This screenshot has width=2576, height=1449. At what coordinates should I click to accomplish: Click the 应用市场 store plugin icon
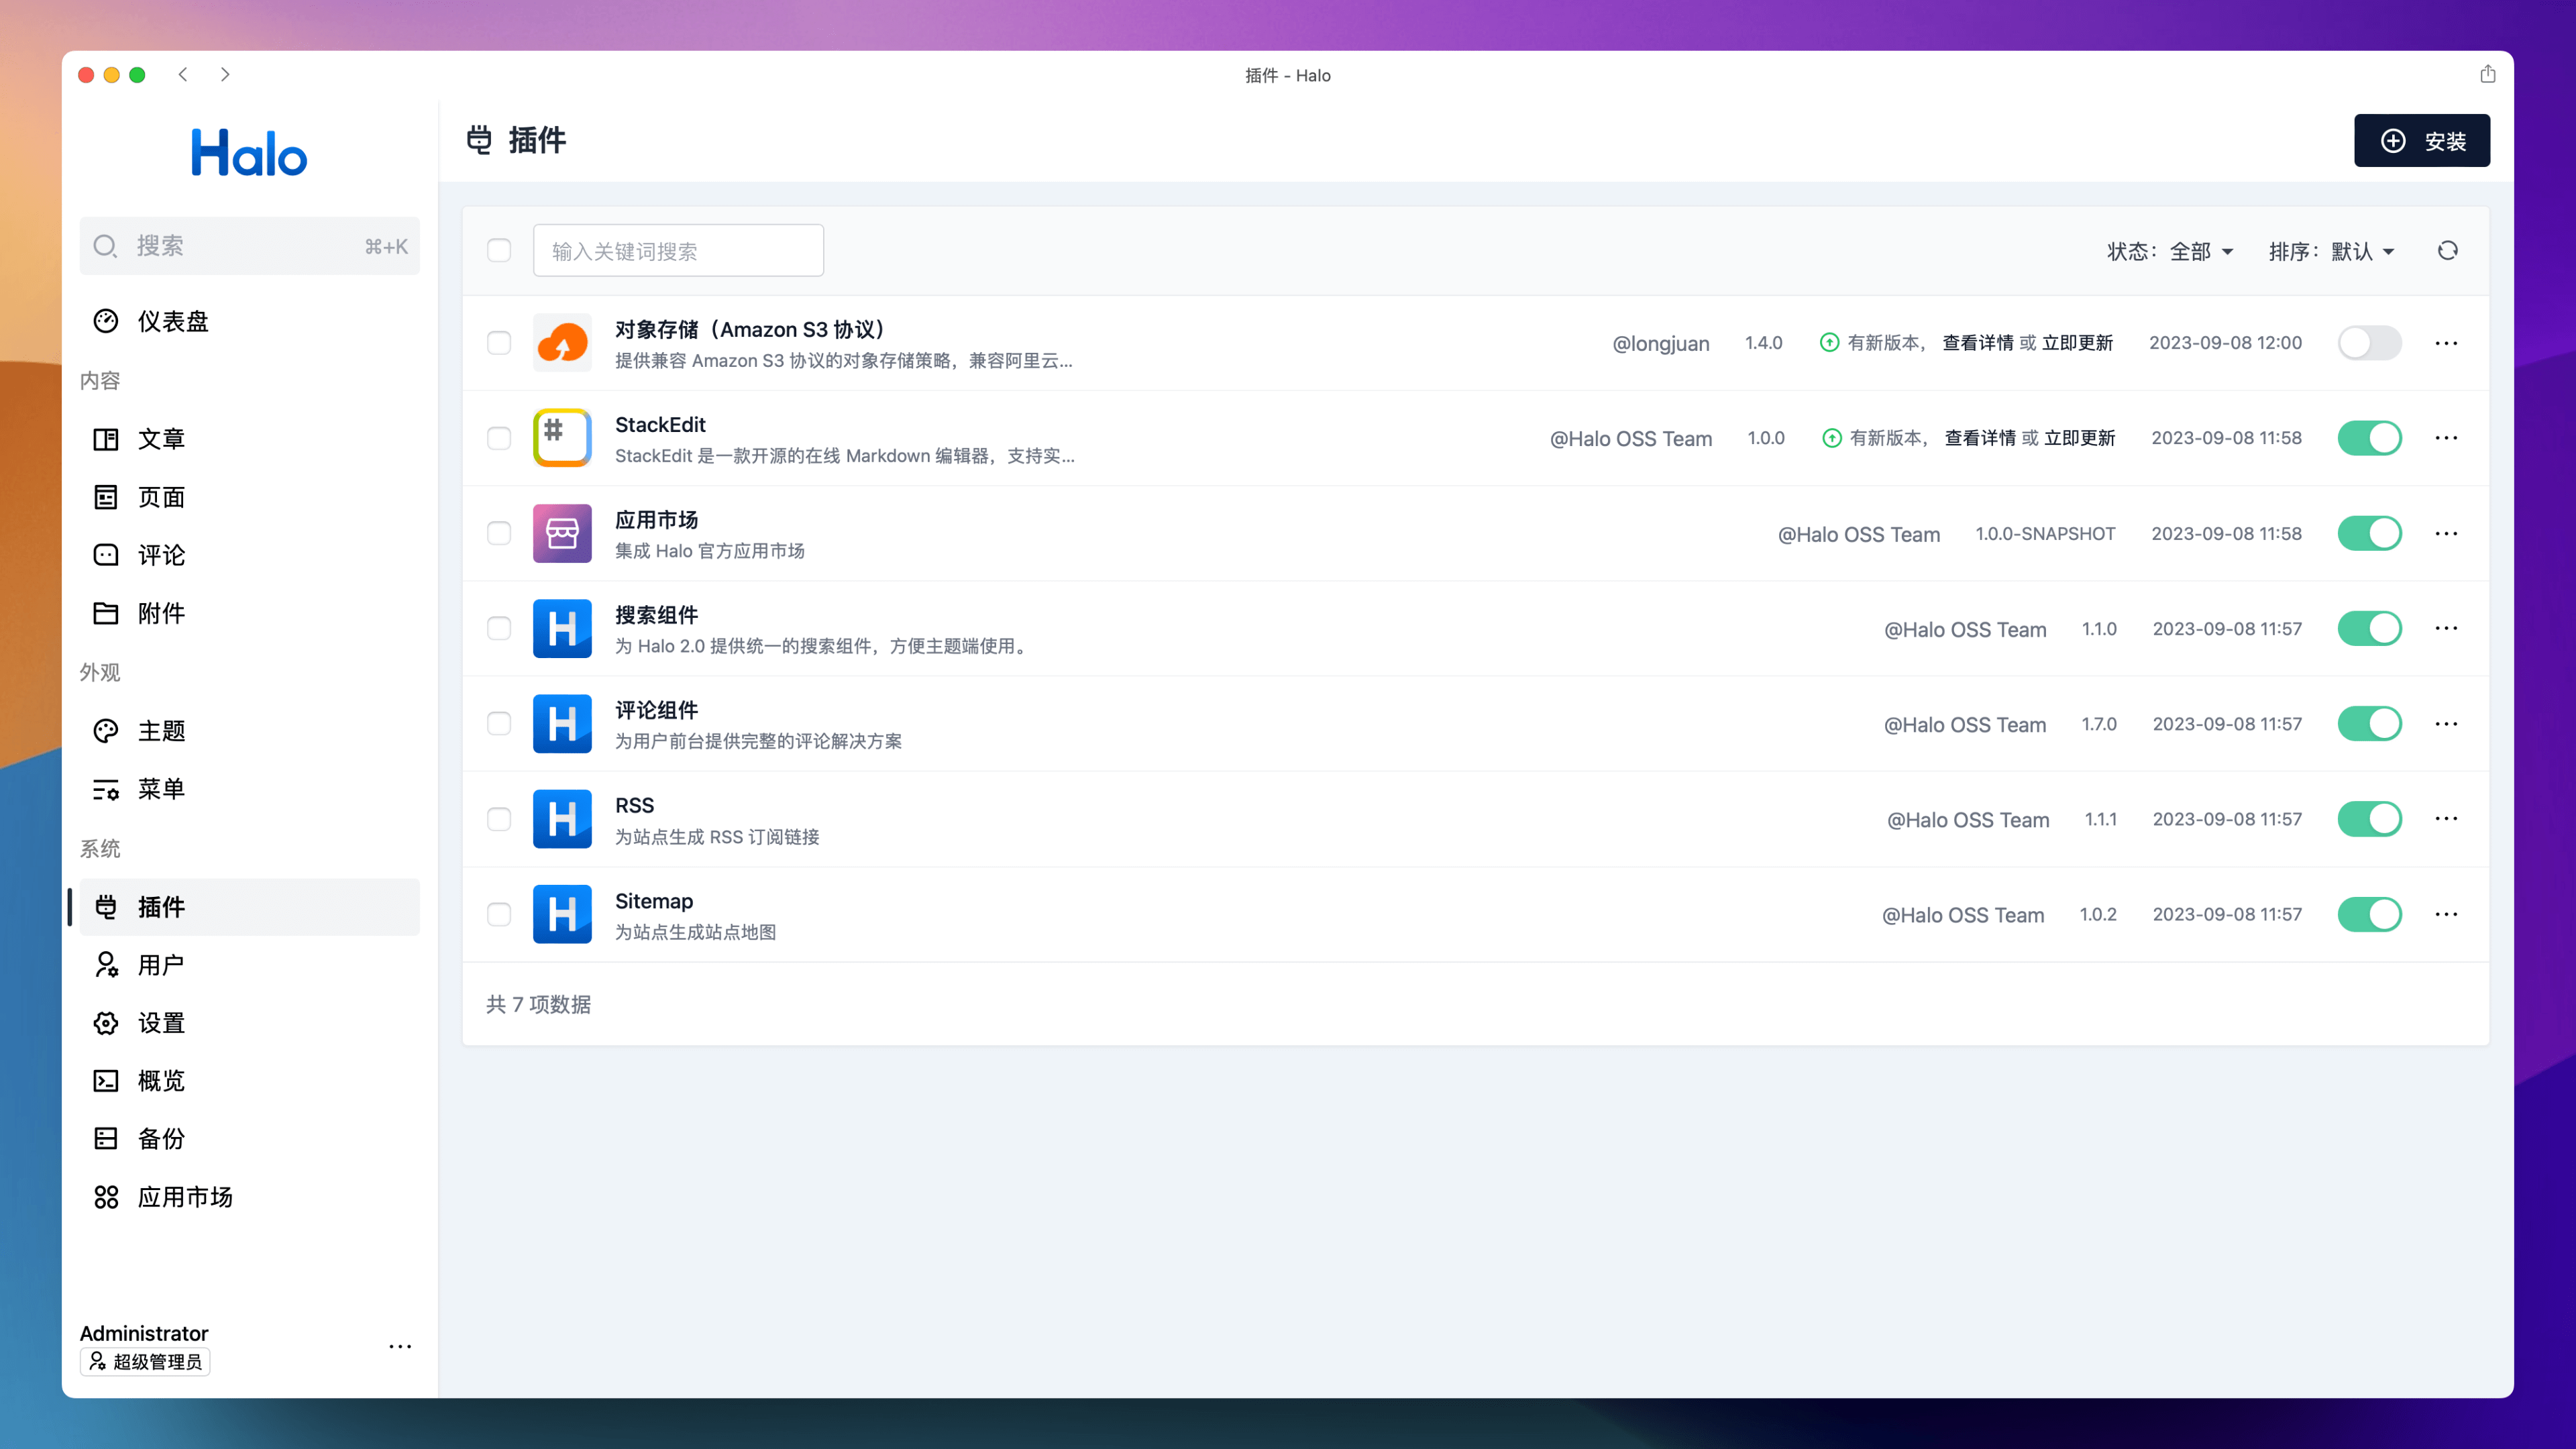tap(562, 533)
